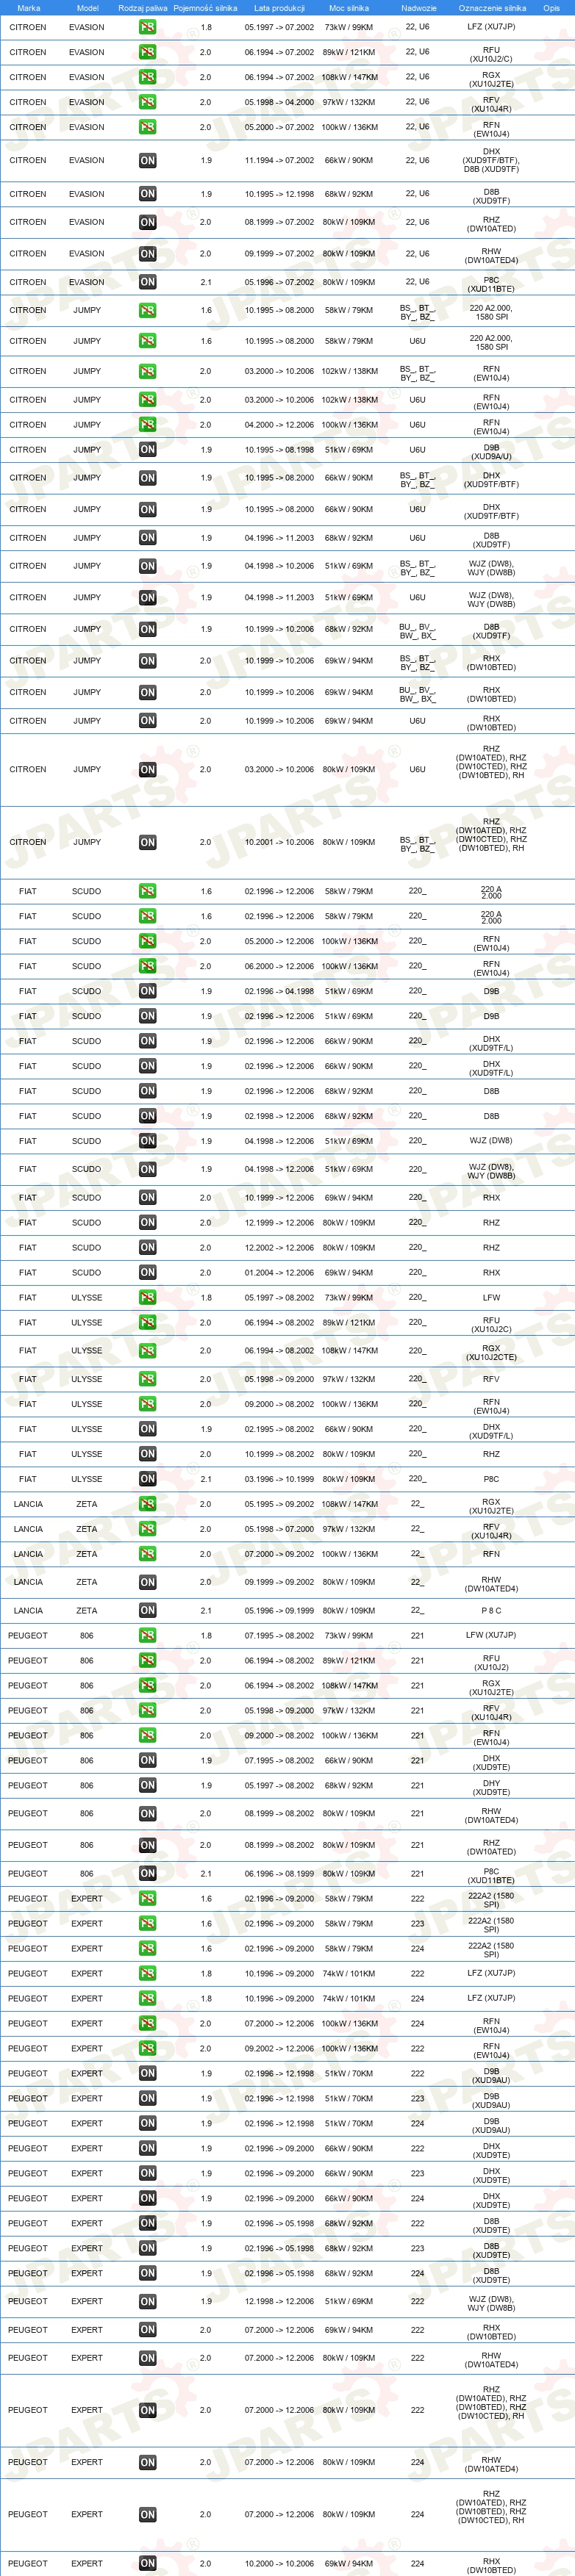Image resolution: width=575 pixels, height=2576 pixels.
Task: Click PB icon in Fiat Ulysse RGX (XU10J2CTE) row
Action: [x=147, y=1351]
